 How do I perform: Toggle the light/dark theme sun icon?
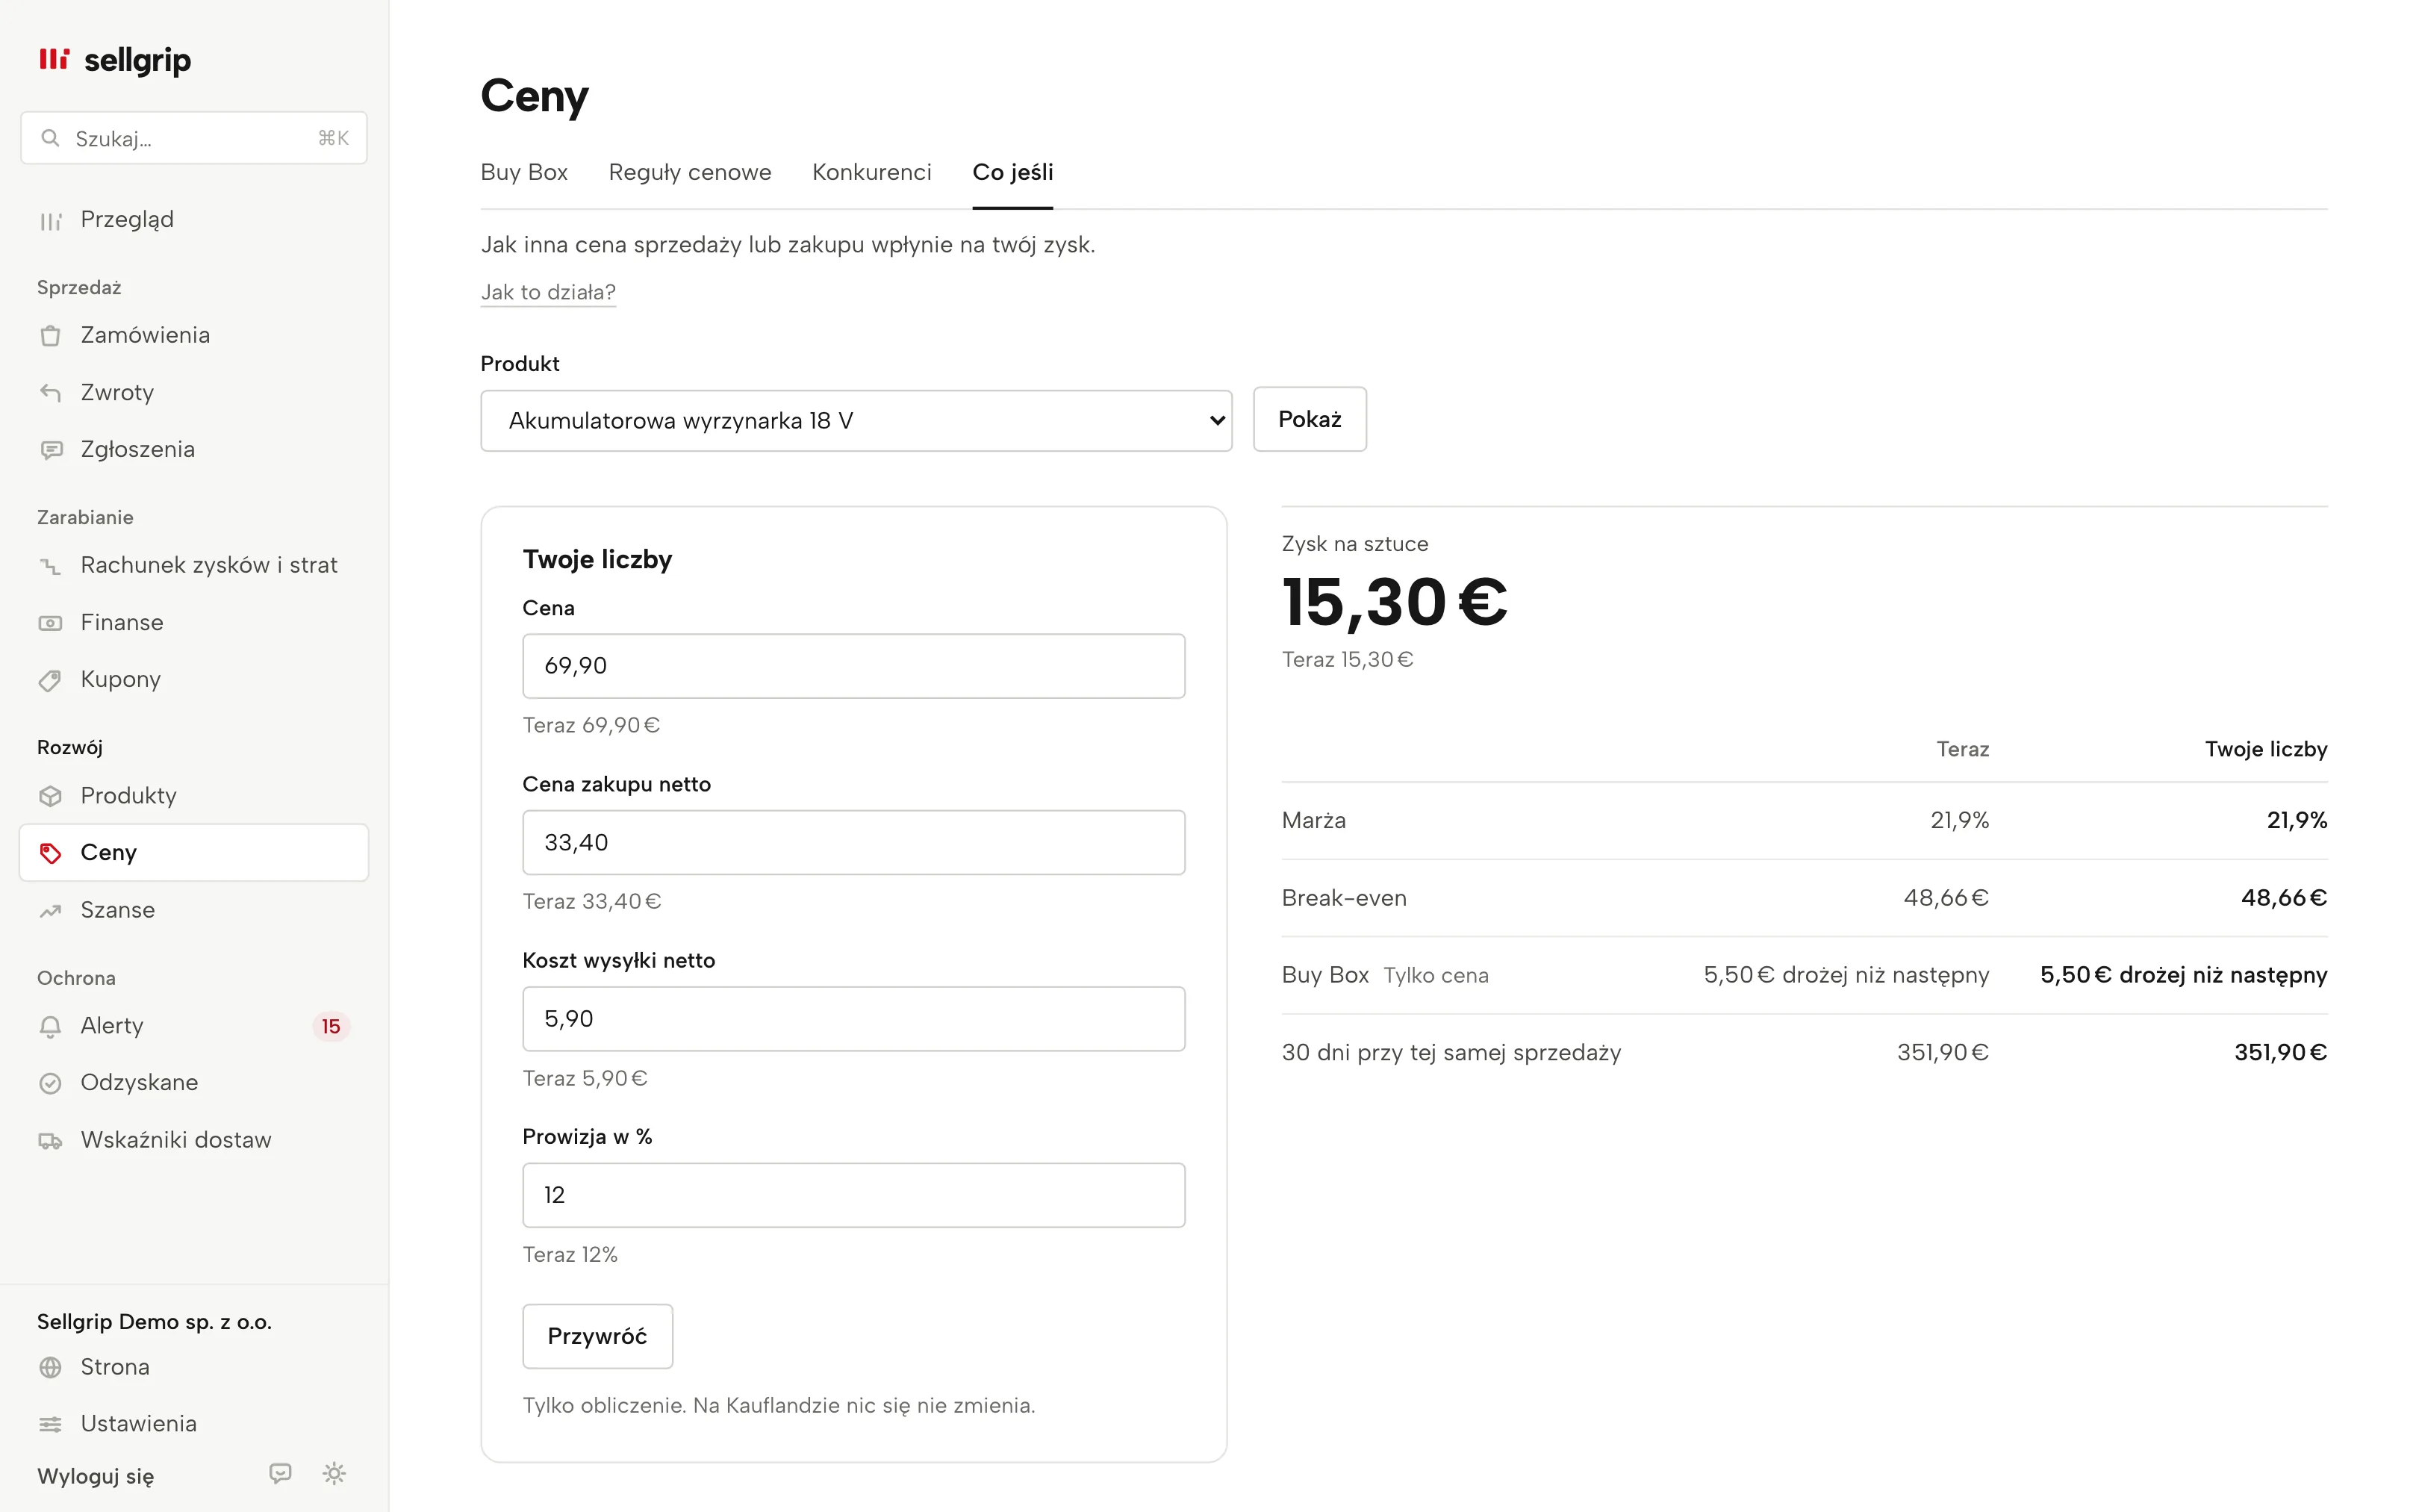334,1473
